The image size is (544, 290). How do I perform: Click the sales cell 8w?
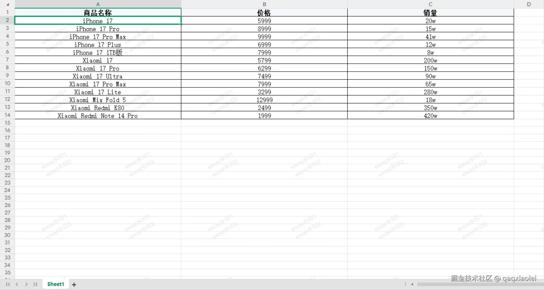[430, 52]
